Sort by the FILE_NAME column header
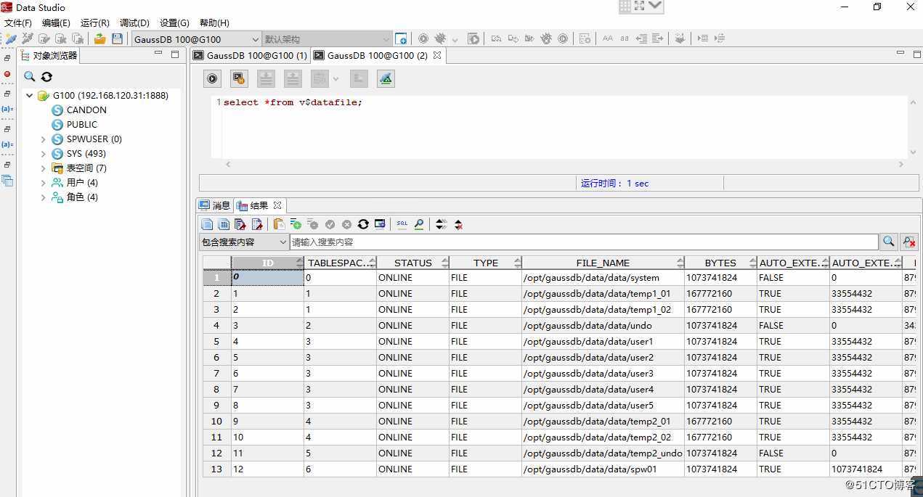Image resolution: width=923 pixels, height=497 pixels. click(603, 263)
